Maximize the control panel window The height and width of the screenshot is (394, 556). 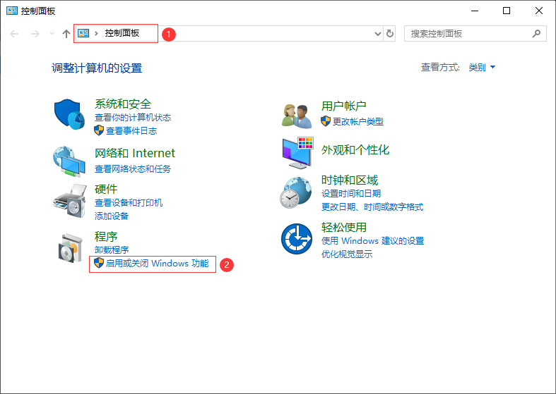pyautogui.click(x=507, y=11)
